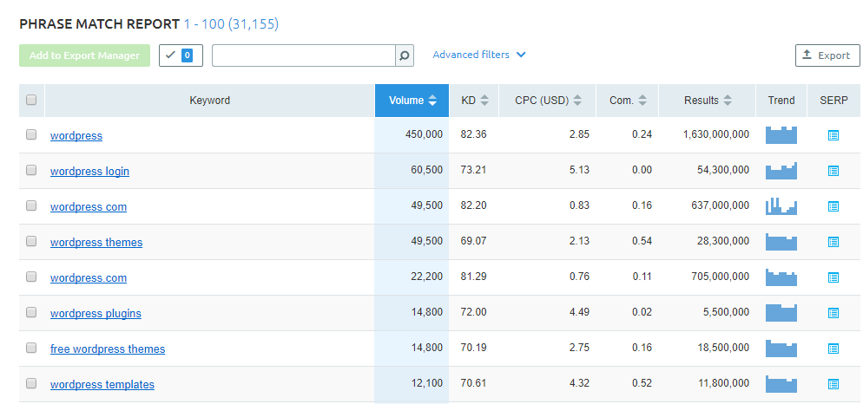Open SERP view for wordpress com
This screenshot has height=404, width=863.
pyautogui.click(x=833, y=206)
